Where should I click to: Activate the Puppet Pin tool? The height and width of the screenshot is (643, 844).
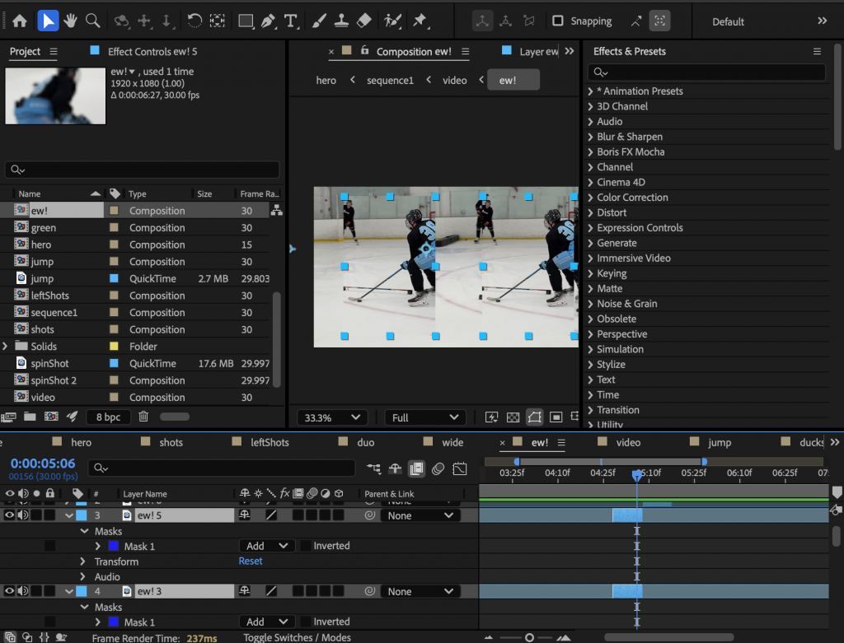(420, 21)
